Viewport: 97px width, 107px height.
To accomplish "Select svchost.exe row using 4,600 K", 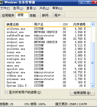I will pyautogui.click(x=48, y=42).
